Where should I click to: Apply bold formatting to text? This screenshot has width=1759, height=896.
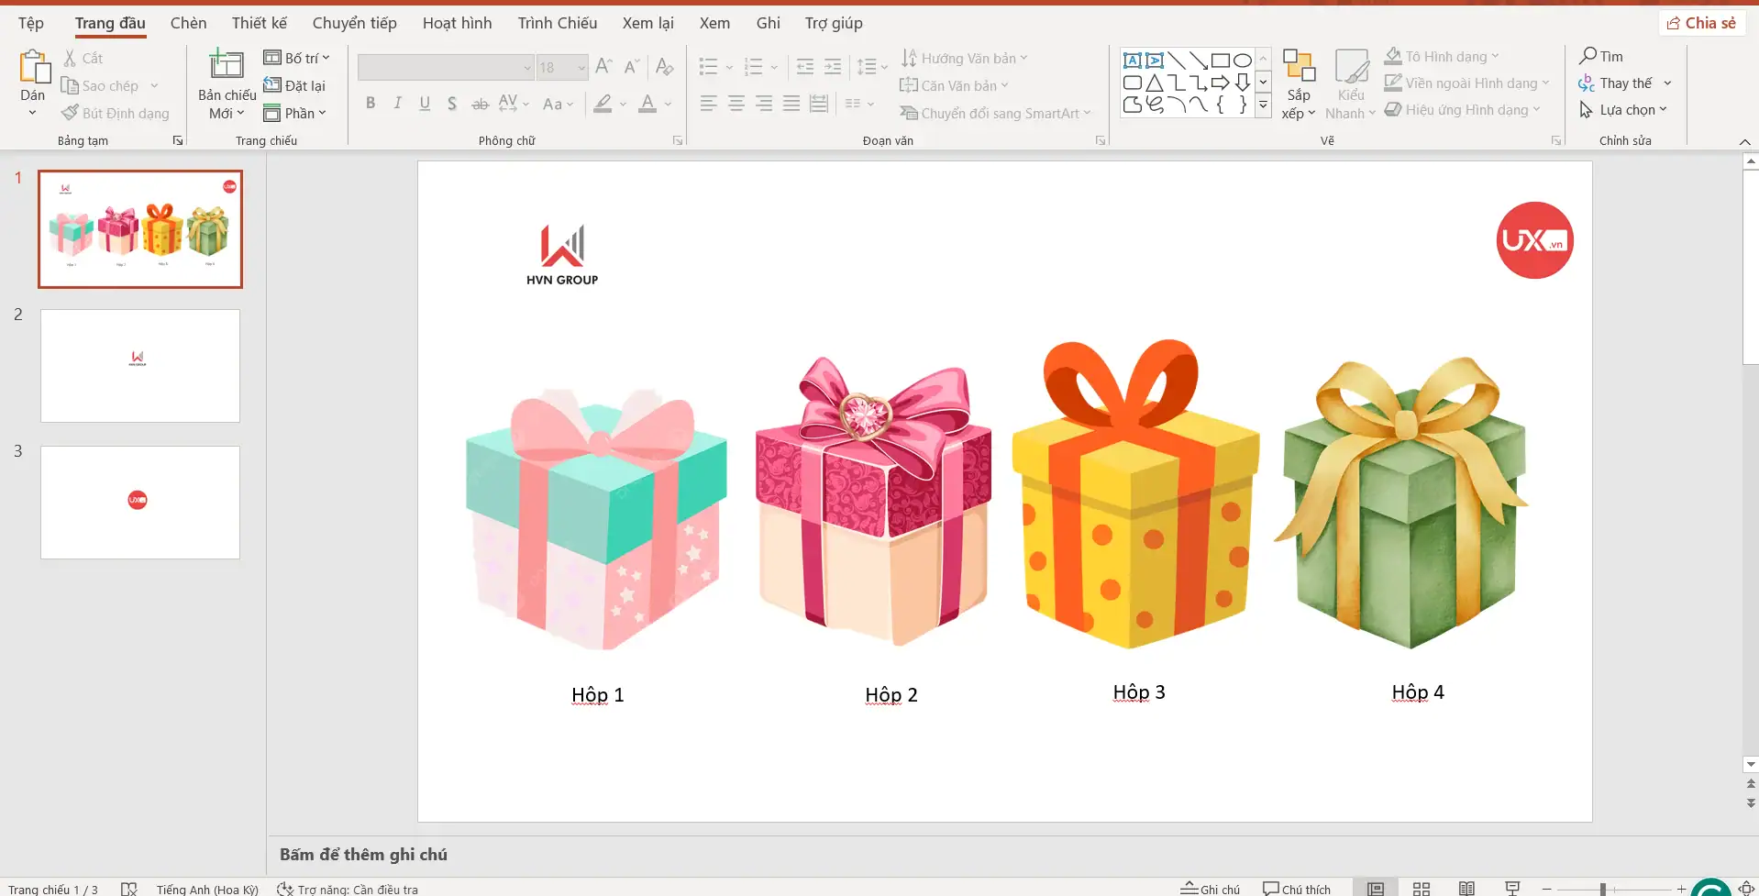click(370, 104)
